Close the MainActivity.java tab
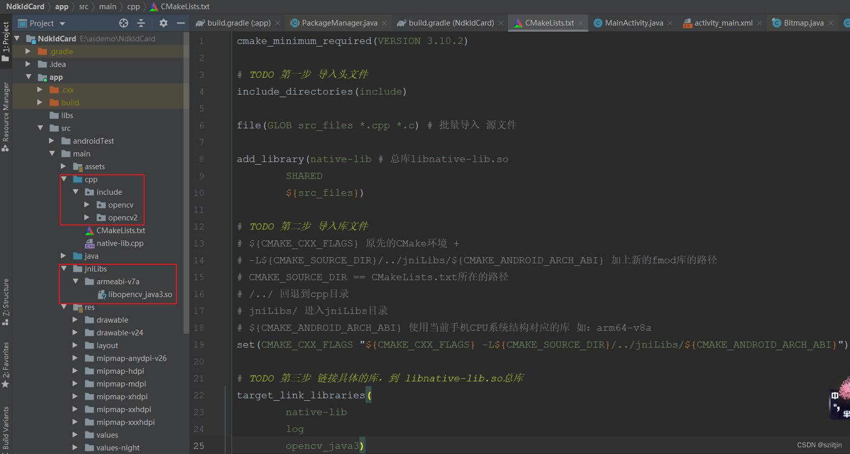The width and height of the screenshot is (850, 454). (x=670, y=23)
